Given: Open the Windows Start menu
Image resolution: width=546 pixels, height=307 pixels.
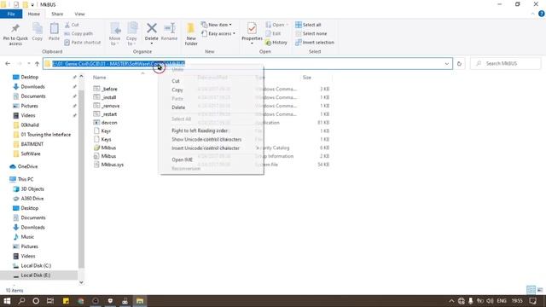Looking at the screenshot, I should pyautogui.click(x=7, y=301).
